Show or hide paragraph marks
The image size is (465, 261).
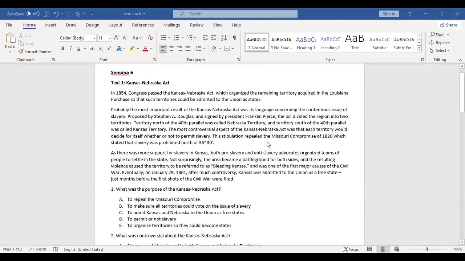(234, 38)
